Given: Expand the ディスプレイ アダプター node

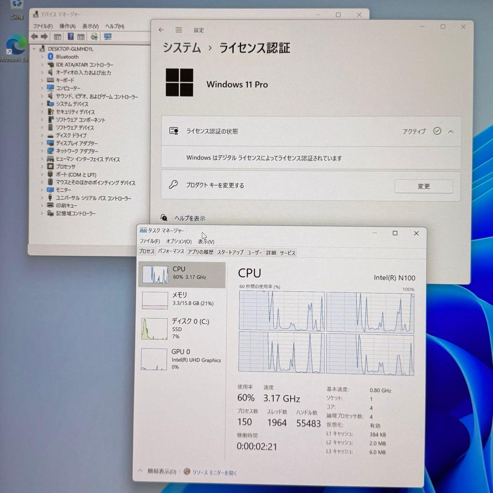Looking at the screenshot, I should pyautogui.click(x=42, y=143).
